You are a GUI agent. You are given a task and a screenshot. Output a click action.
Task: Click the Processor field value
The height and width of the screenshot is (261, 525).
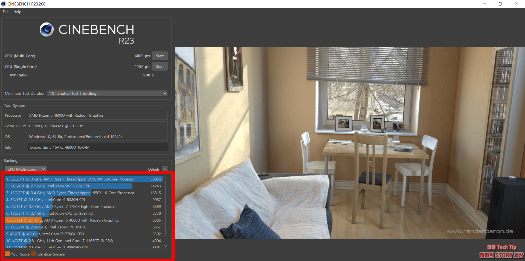(x=98, y=115)
